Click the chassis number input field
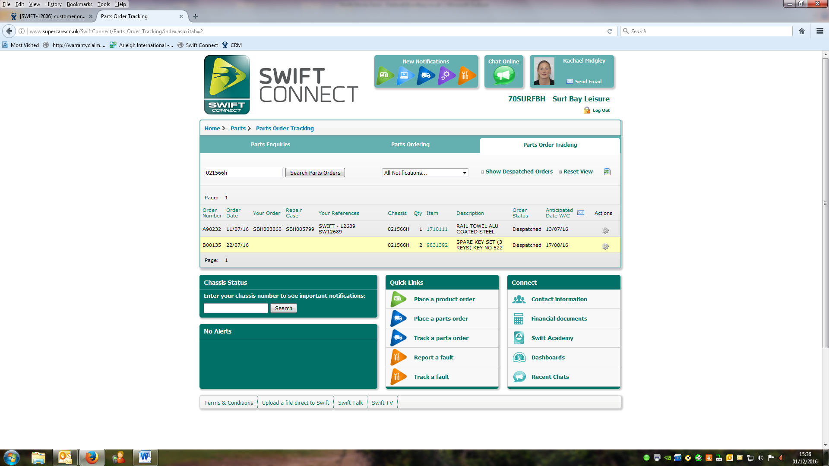This screenshot has height=466, width=829. tap(236, 308)
